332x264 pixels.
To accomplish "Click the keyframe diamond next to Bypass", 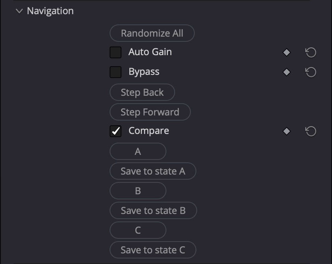I will (286, 72).
